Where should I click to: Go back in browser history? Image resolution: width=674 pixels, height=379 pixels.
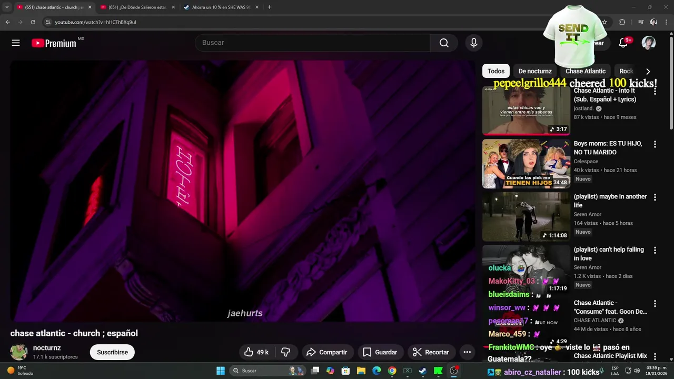(7, 22)
